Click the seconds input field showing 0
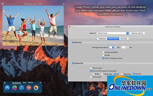 [124, 47]
